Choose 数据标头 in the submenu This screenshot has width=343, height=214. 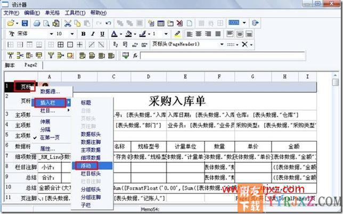[x=91, y=134]
